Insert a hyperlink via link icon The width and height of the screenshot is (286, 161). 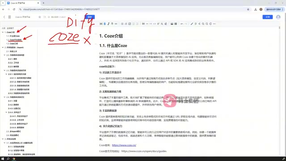[116, 24]
